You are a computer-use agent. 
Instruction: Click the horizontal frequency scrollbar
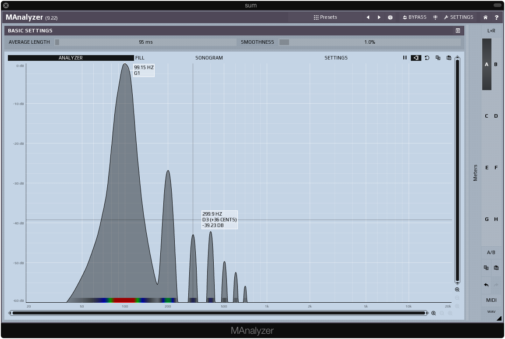coord(219,313)
